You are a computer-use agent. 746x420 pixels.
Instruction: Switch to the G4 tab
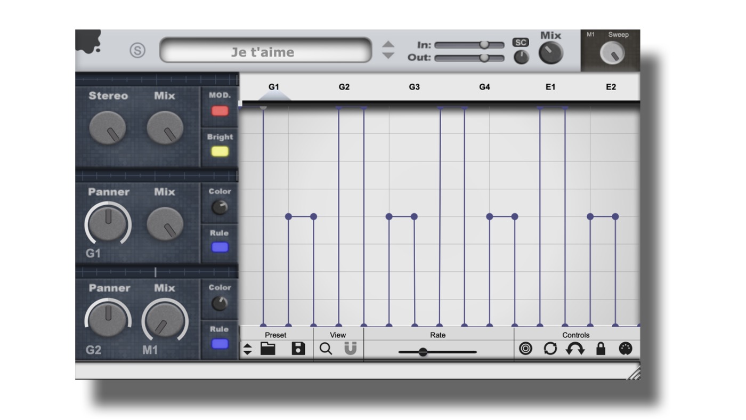point(484,87)
